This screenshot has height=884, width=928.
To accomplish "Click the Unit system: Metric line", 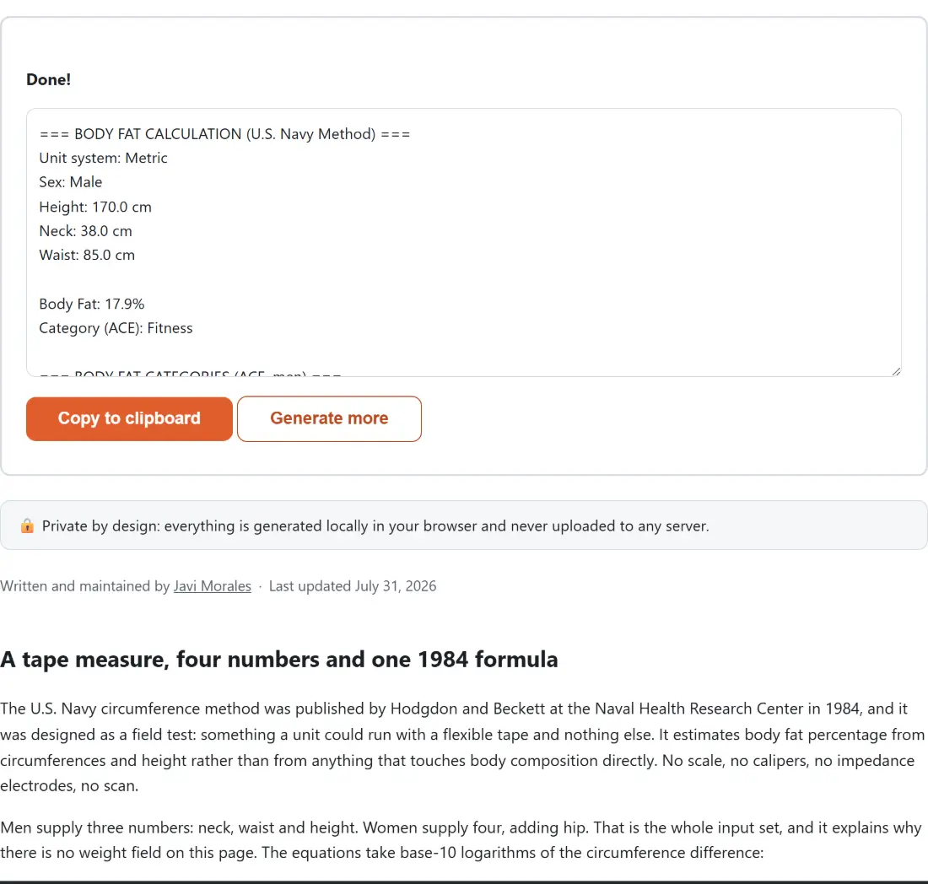I will (x=103, y=158).
